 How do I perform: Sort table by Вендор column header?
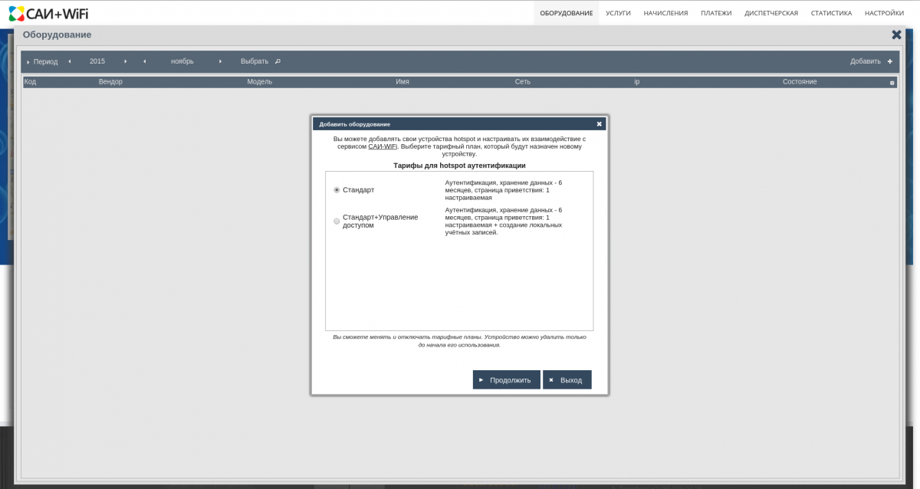click(x=110, y=81)
